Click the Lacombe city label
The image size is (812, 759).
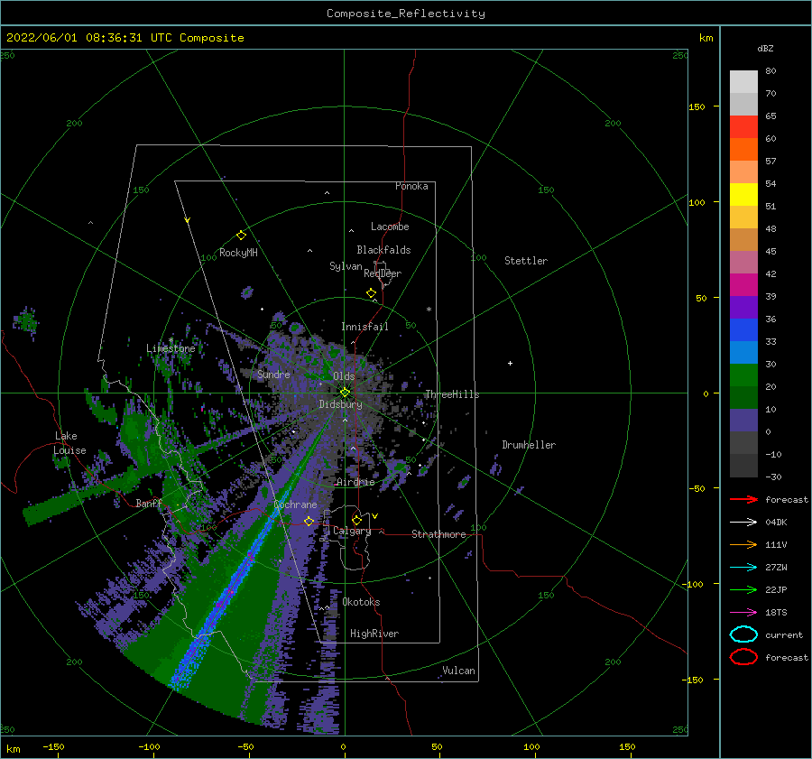pyautogui.click(x=390, y=227)
